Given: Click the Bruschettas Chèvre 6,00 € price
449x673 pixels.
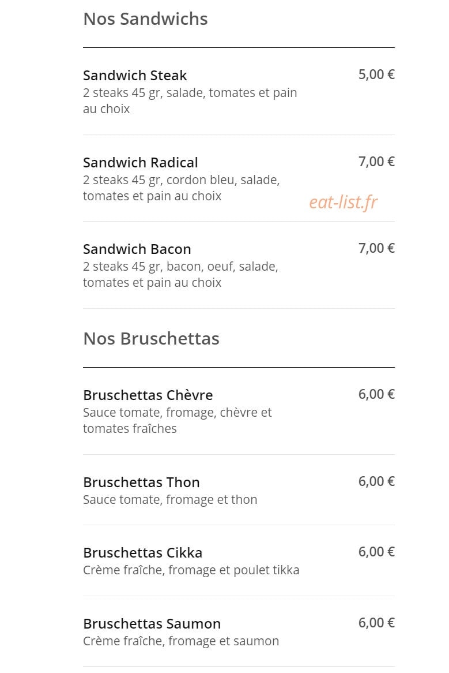Looking at the screenshot, I should tap(376, 394).
